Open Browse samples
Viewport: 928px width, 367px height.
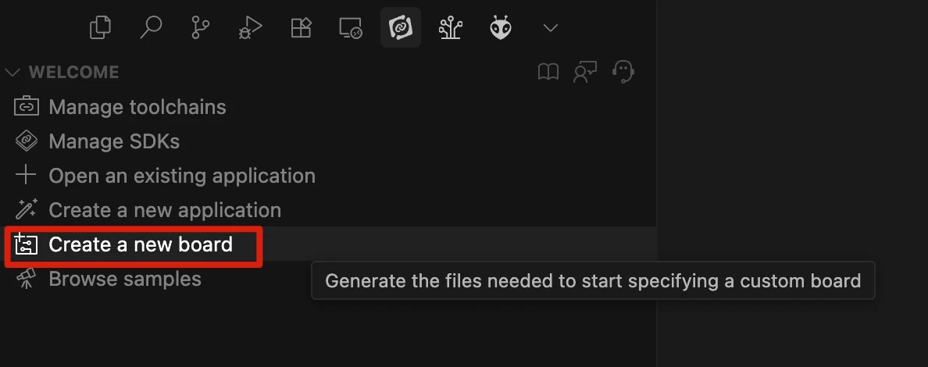click(125, 279)
